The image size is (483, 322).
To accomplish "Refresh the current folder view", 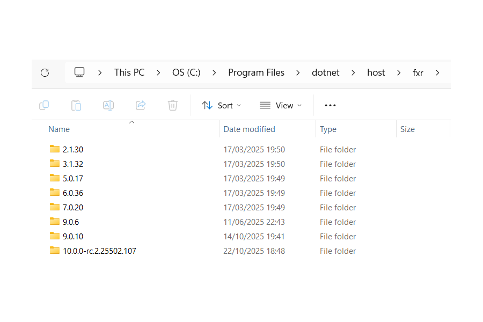I will [45, 72].
